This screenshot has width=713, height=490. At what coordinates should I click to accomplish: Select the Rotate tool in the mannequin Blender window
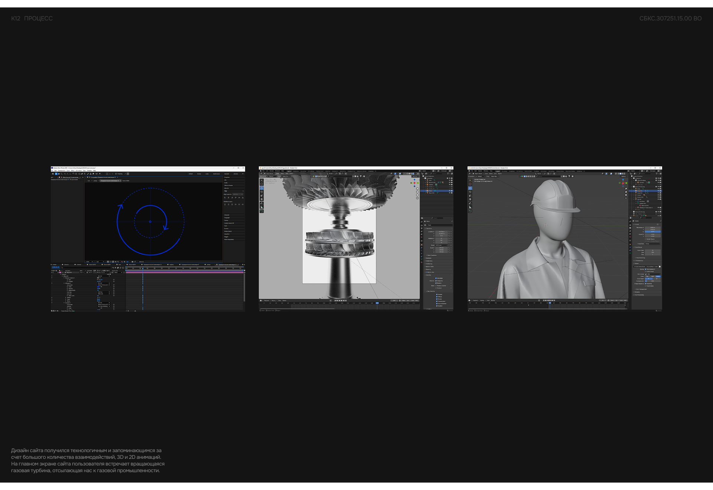pos(470,192)
